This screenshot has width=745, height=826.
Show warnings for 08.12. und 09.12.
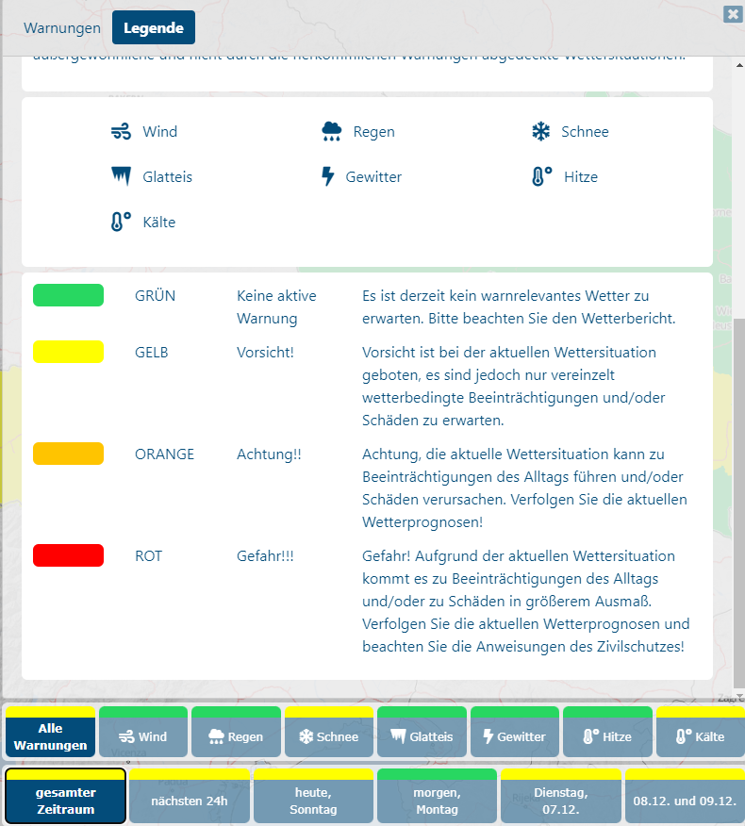(685, 796)
